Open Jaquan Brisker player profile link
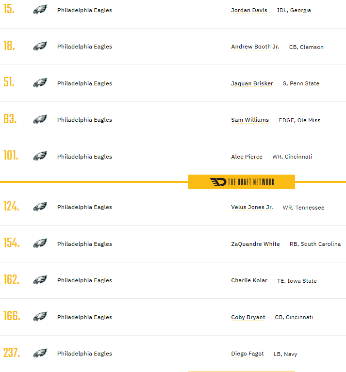The height and width of the screenshot is (372, 346). click(x=252, y=83)
